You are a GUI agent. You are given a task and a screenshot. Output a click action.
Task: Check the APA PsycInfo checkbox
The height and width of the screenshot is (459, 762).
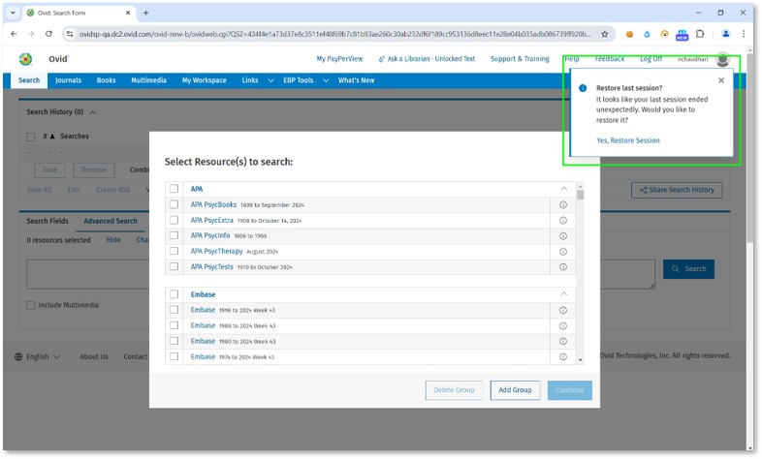point(174,235)
